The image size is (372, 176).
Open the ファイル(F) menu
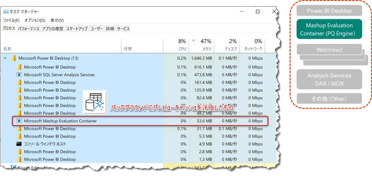(11, 20)
